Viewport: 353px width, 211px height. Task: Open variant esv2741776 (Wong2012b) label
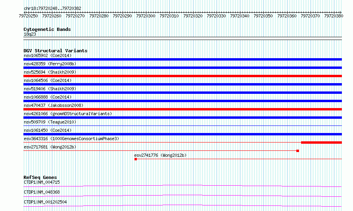pos(160,155)
